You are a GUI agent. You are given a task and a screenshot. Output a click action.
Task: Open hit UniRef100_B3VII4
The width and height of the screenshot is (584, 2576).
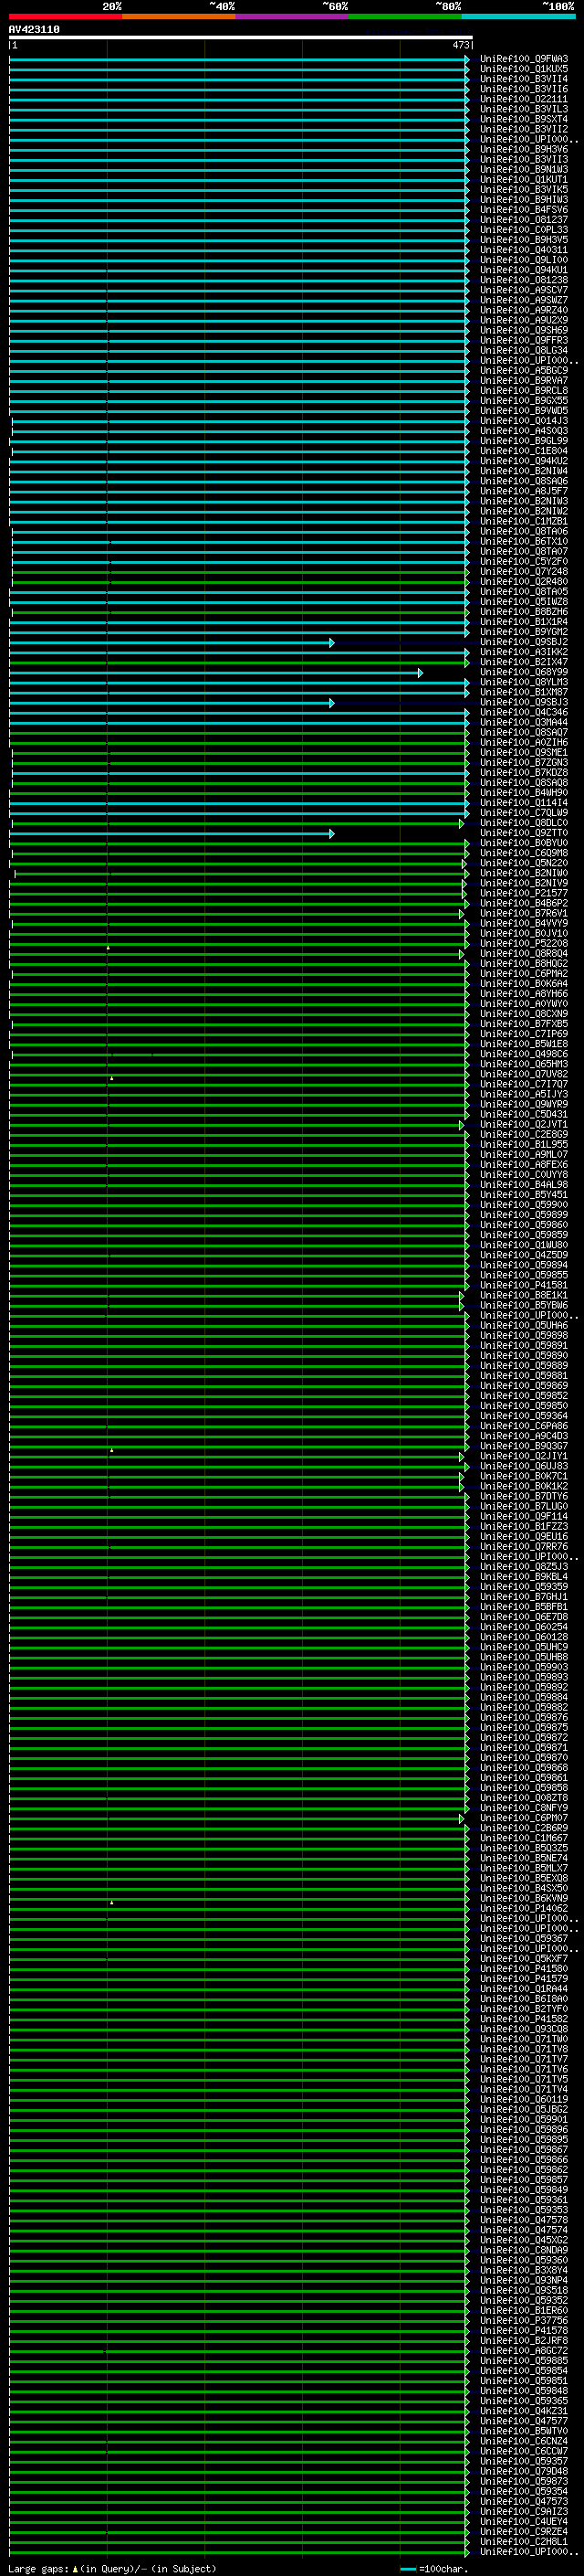pos(524,79)
